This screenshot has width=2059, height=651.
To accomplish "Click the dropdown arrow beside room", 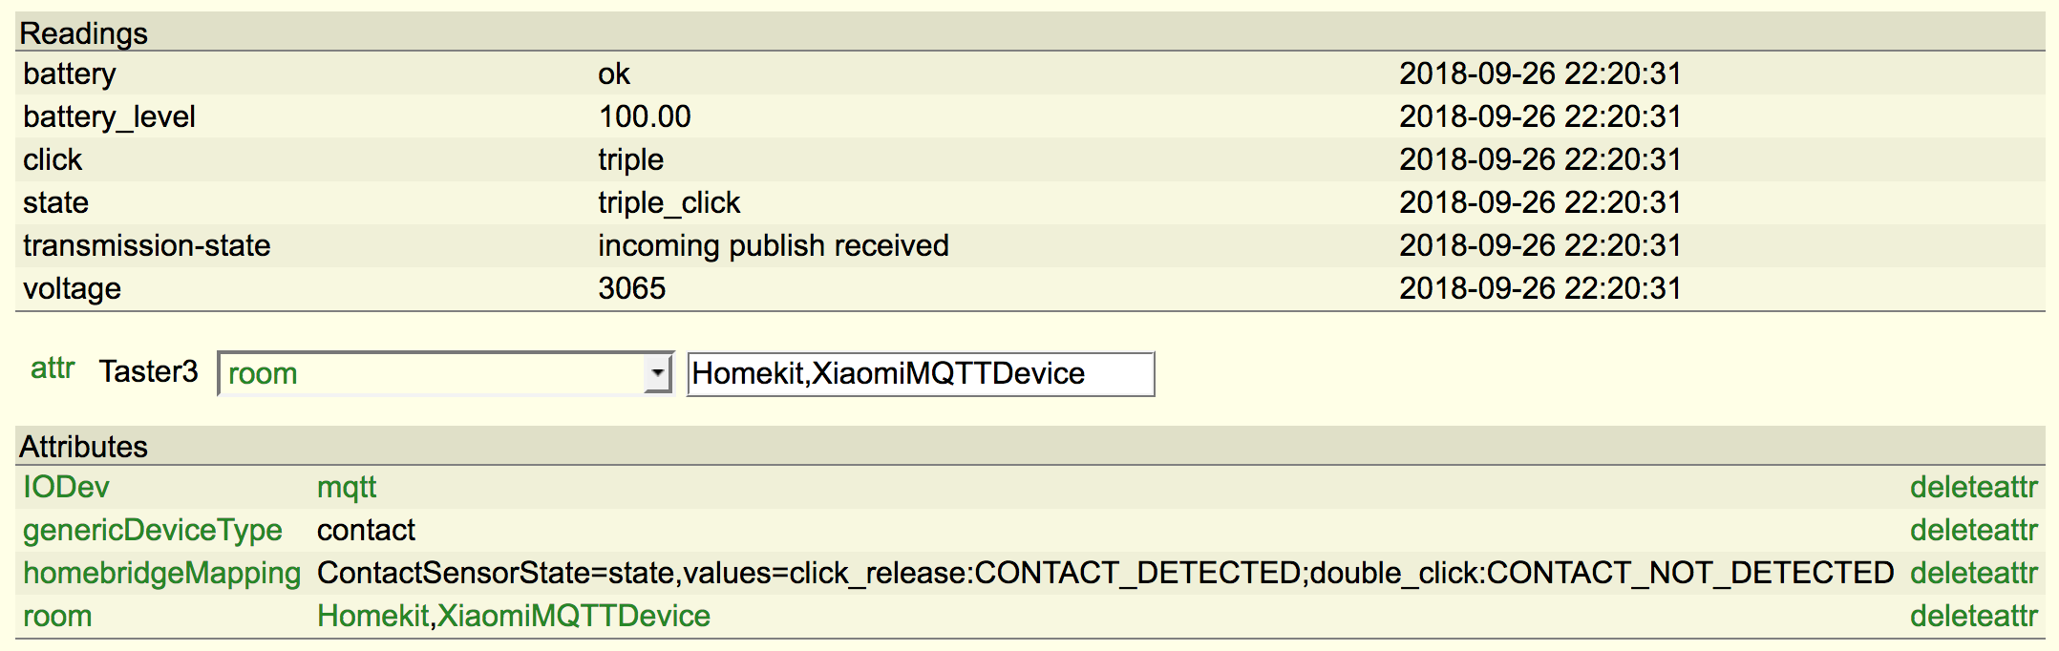I will pos(657,373).
